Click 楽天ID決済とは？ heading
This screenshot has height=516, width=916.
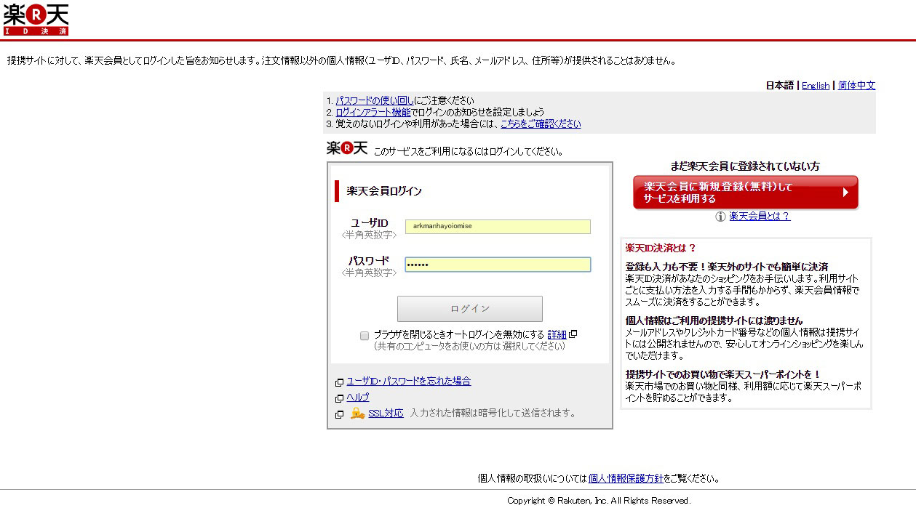[661, 248]
